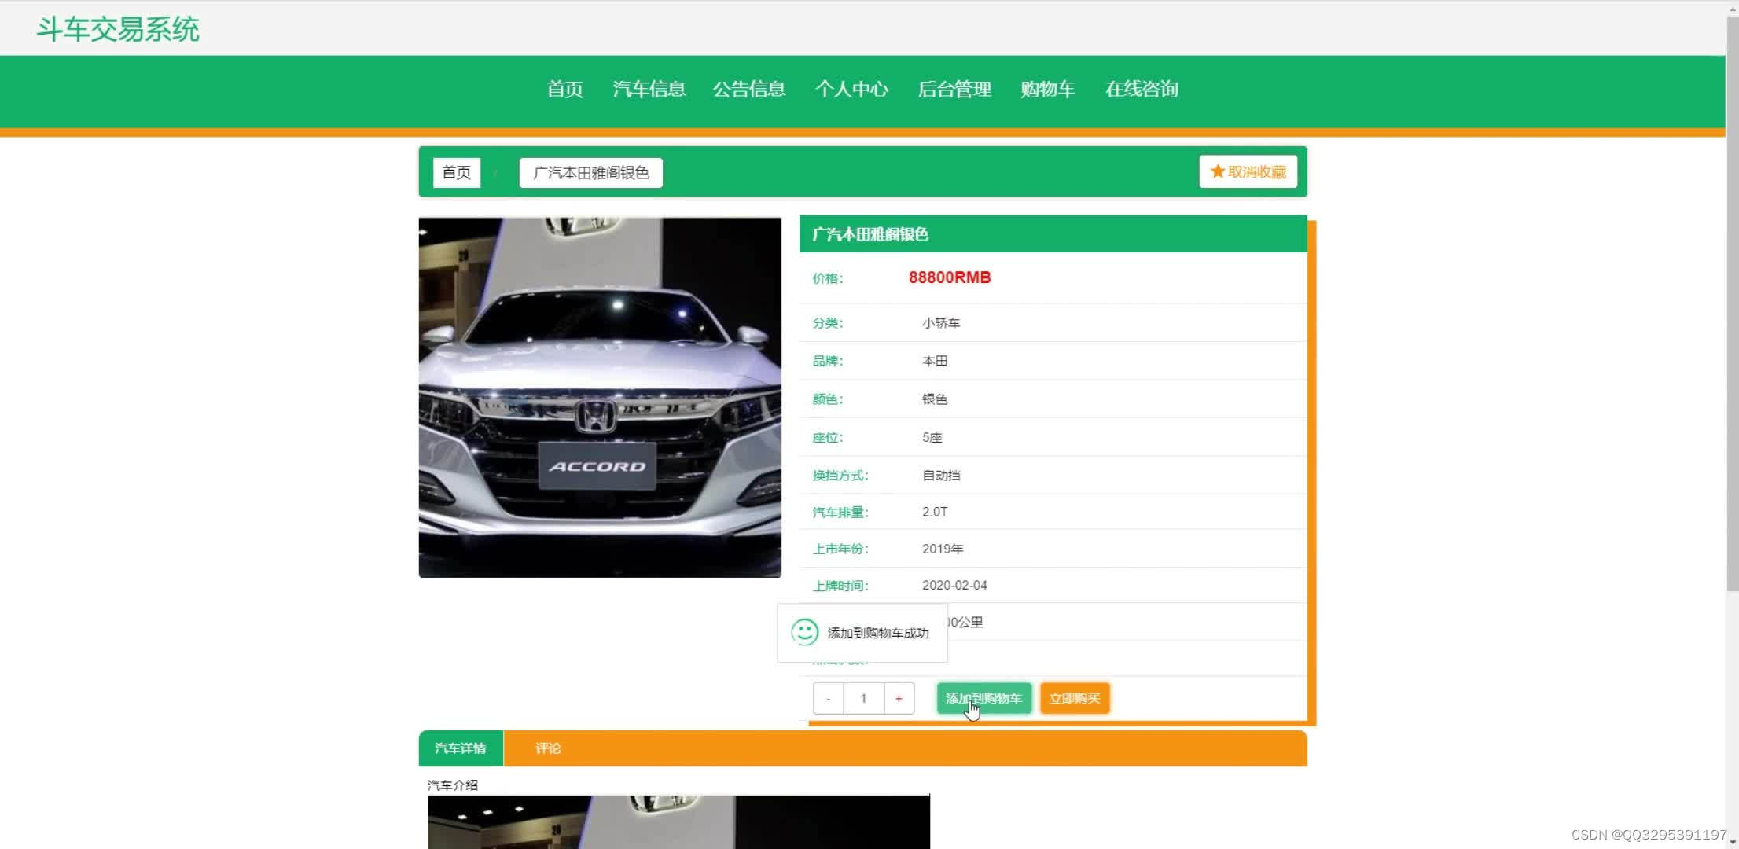Click the 斗车交易系统 site title

coord(118,29)
